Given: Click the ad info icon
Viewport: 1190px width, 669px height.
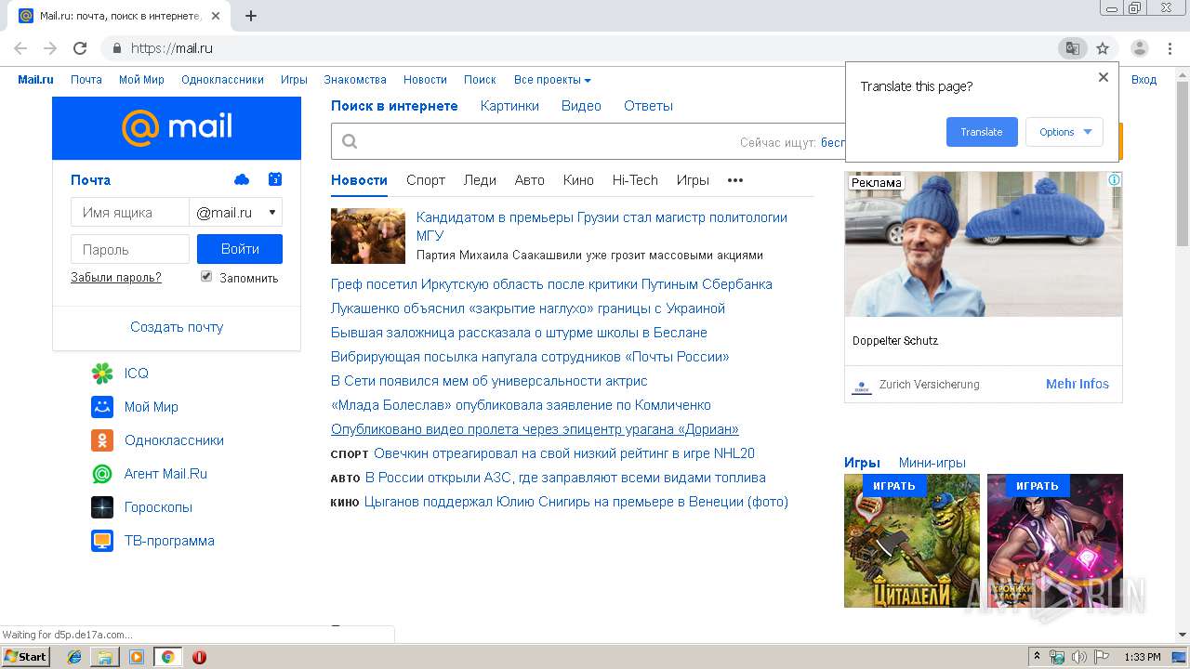Looking at the screenshot, I should click(x=1115, y=179).
